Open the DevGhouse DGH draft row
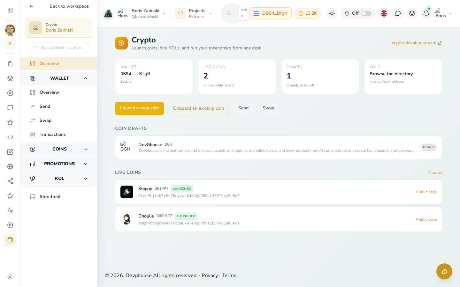 pos(279,147)
